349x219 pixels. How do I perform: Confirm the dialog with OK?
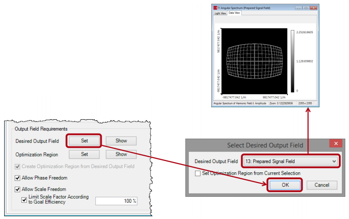(285, 185)
